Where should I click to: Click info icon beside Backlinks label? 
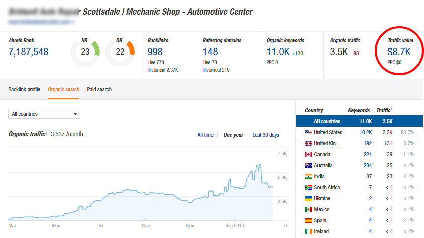tap(169, 39)
